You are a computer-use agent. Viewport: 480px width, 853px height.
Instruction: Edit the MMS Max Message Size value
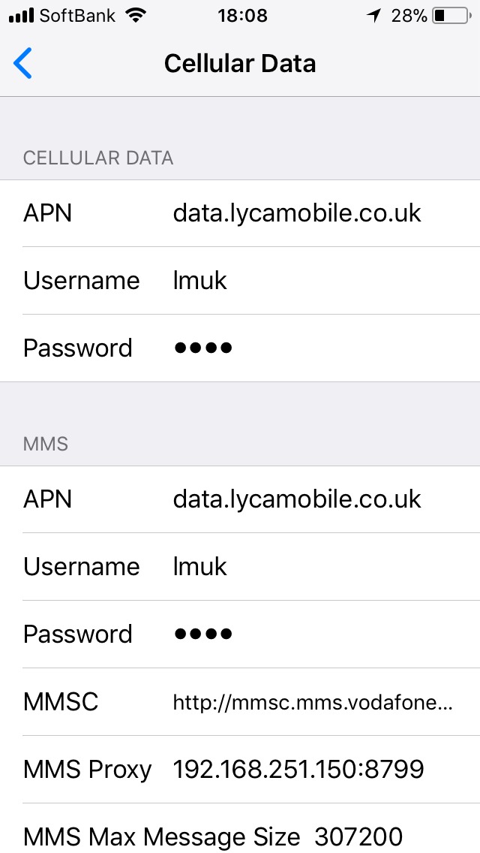tap(358, 836)
